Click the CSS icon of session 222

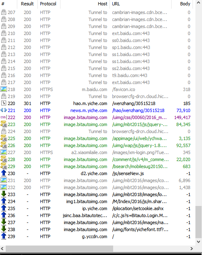[x=4, y=117]
